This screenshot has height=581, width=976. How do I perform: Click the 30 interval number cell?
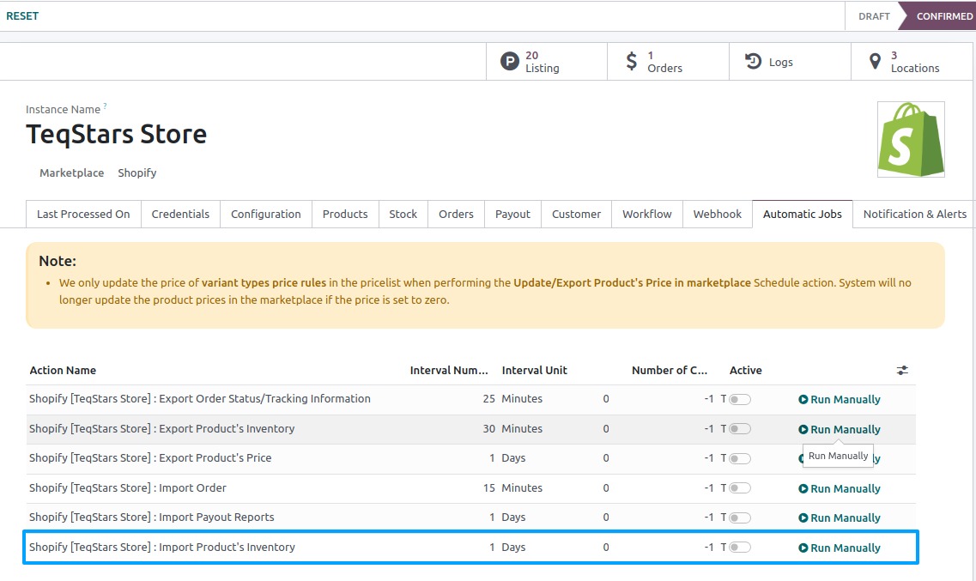[488, 428]
